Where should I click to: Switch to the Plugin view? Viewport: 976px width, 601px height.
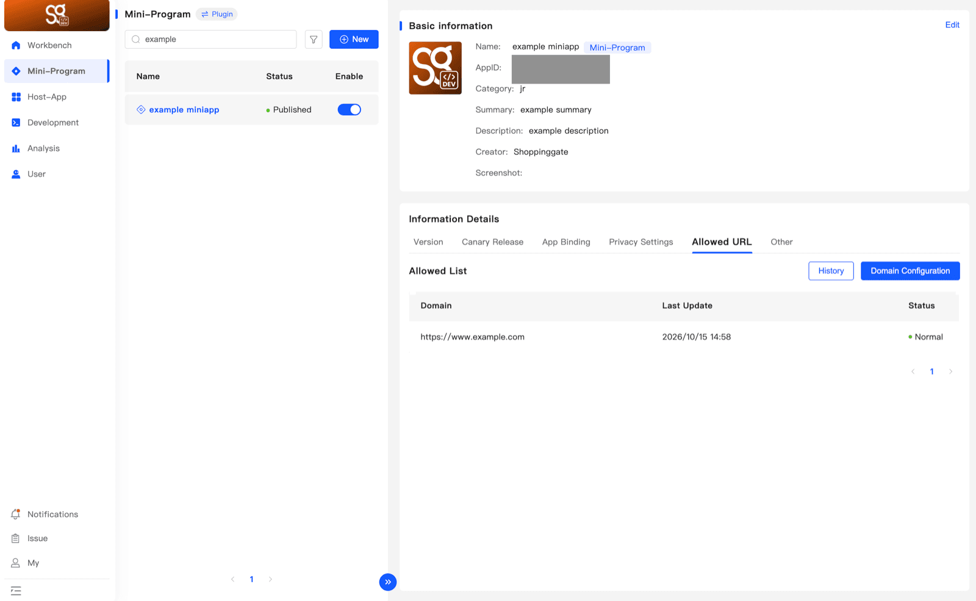point(217,14)
